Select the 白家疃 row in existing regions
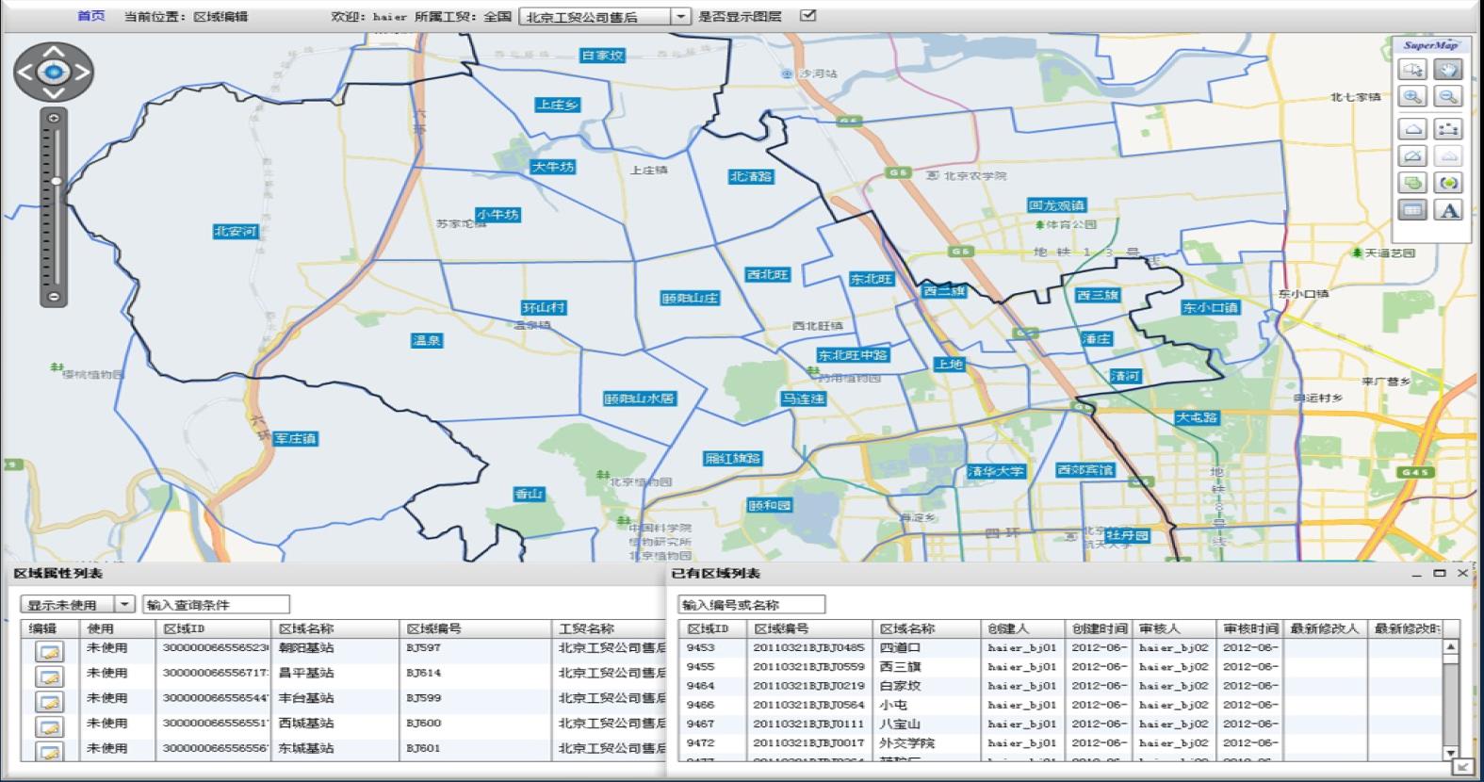This screenshot has height=782, width=1484. pyautogui.click(x=1060, y=686)
